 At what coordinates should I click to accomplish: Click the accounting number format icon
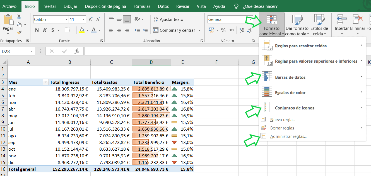point(211,30)
